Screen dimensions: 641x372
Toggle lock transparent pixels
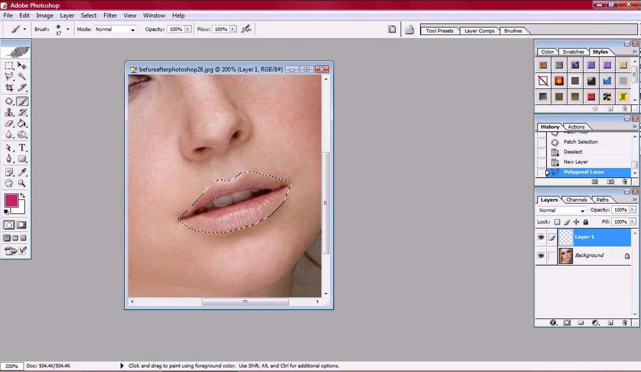(557, 222)
